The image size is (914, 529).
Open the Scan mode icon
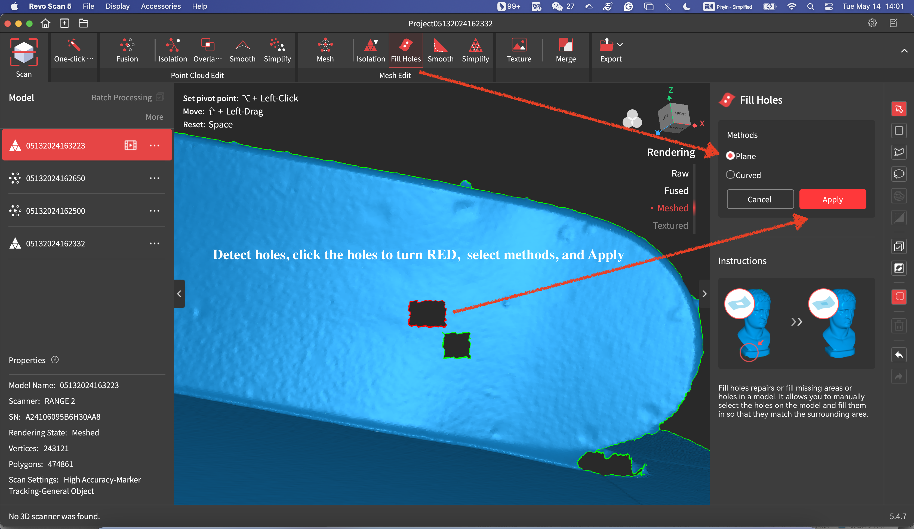tap(24, 52)
